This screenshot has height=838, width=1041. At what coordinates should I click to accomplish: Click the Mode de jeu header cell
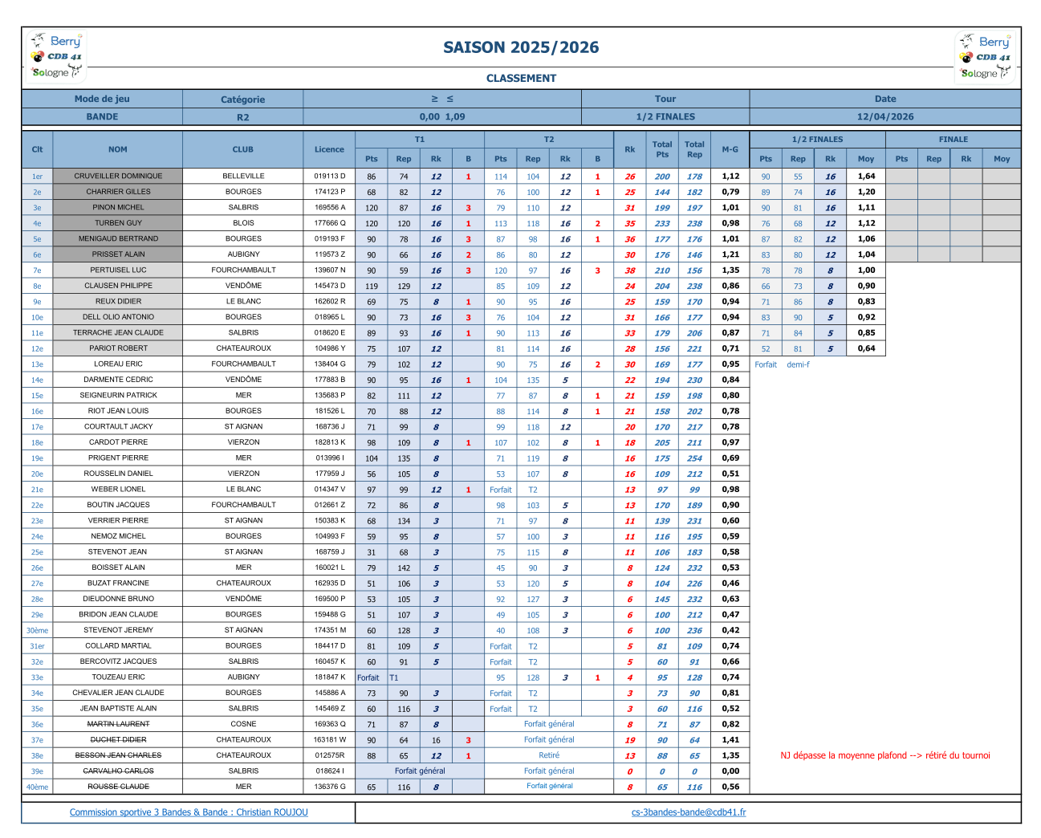[102, 99]
